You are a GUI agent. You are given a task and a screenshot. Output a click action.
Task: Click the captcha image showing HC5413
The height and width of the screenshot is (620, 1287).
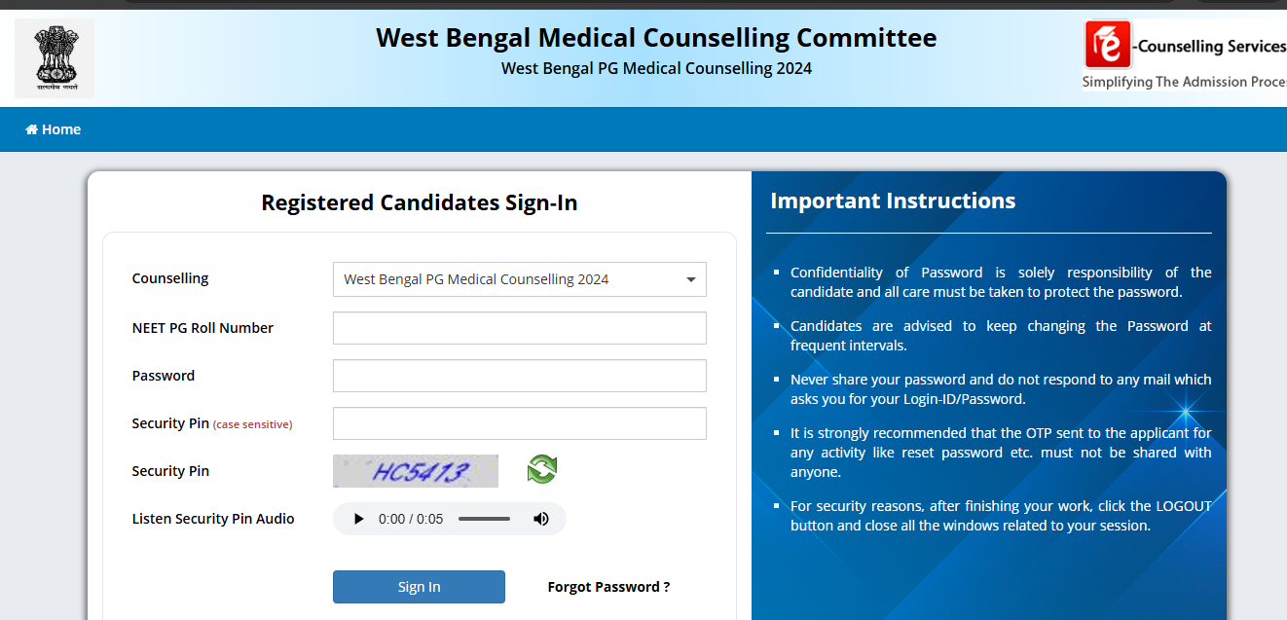(416, 470)
